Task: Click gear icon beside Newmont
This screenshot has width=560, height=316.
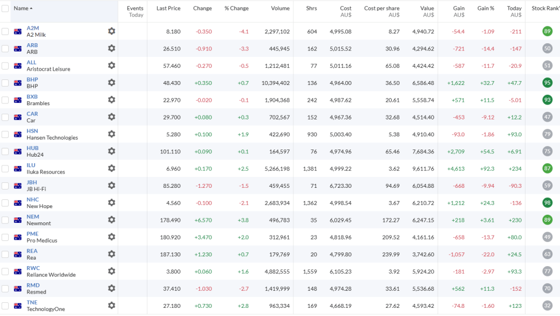Action: click(x=112, y=220)
